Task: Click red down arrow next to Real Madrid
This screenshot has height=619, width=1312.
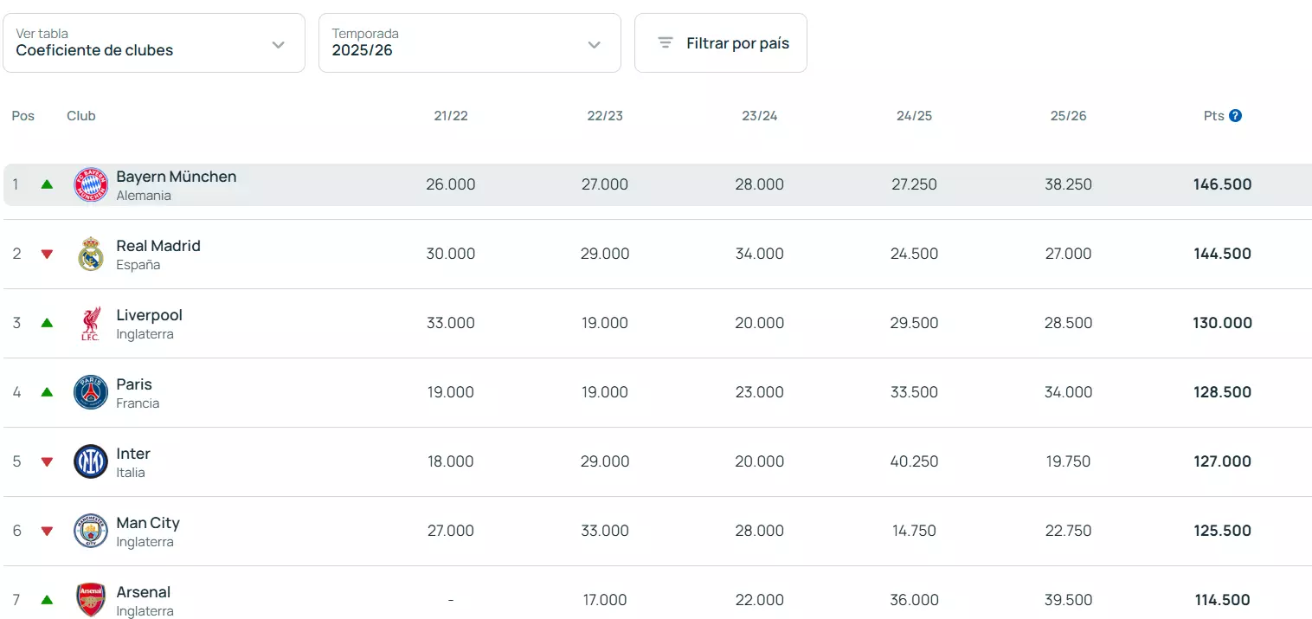Action: (47, 254)
